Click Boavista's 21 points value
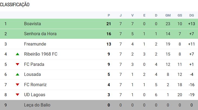198x110 pixels. (x=109, y=24)
